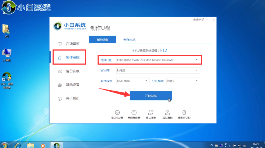This screenshot has height=148, width=265.
Task: Click the 格式化U盘 checkmark icon
Action: pos(117,113)
